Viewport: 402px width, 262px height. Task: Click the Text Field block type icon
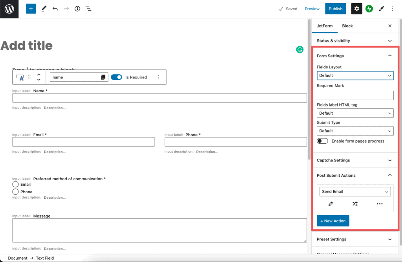[20, 77]
